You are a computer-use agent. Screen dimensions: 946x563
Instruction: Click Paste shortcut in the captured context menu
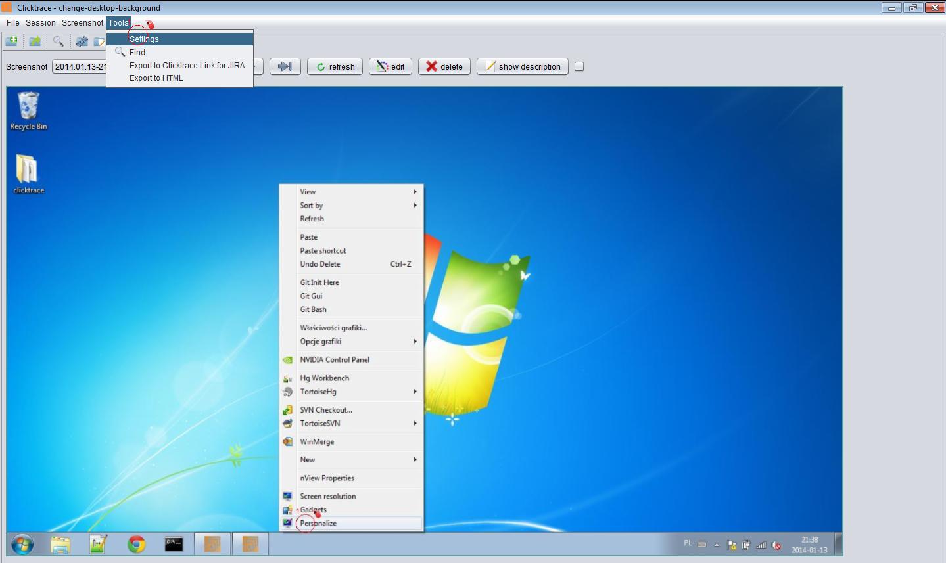(351, 250)
